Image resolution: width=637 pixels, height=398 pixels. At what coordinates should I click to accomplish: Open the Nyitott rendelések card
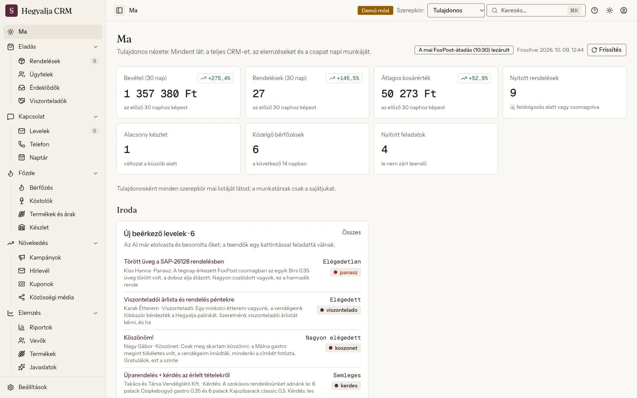click(x=564, y=92)
